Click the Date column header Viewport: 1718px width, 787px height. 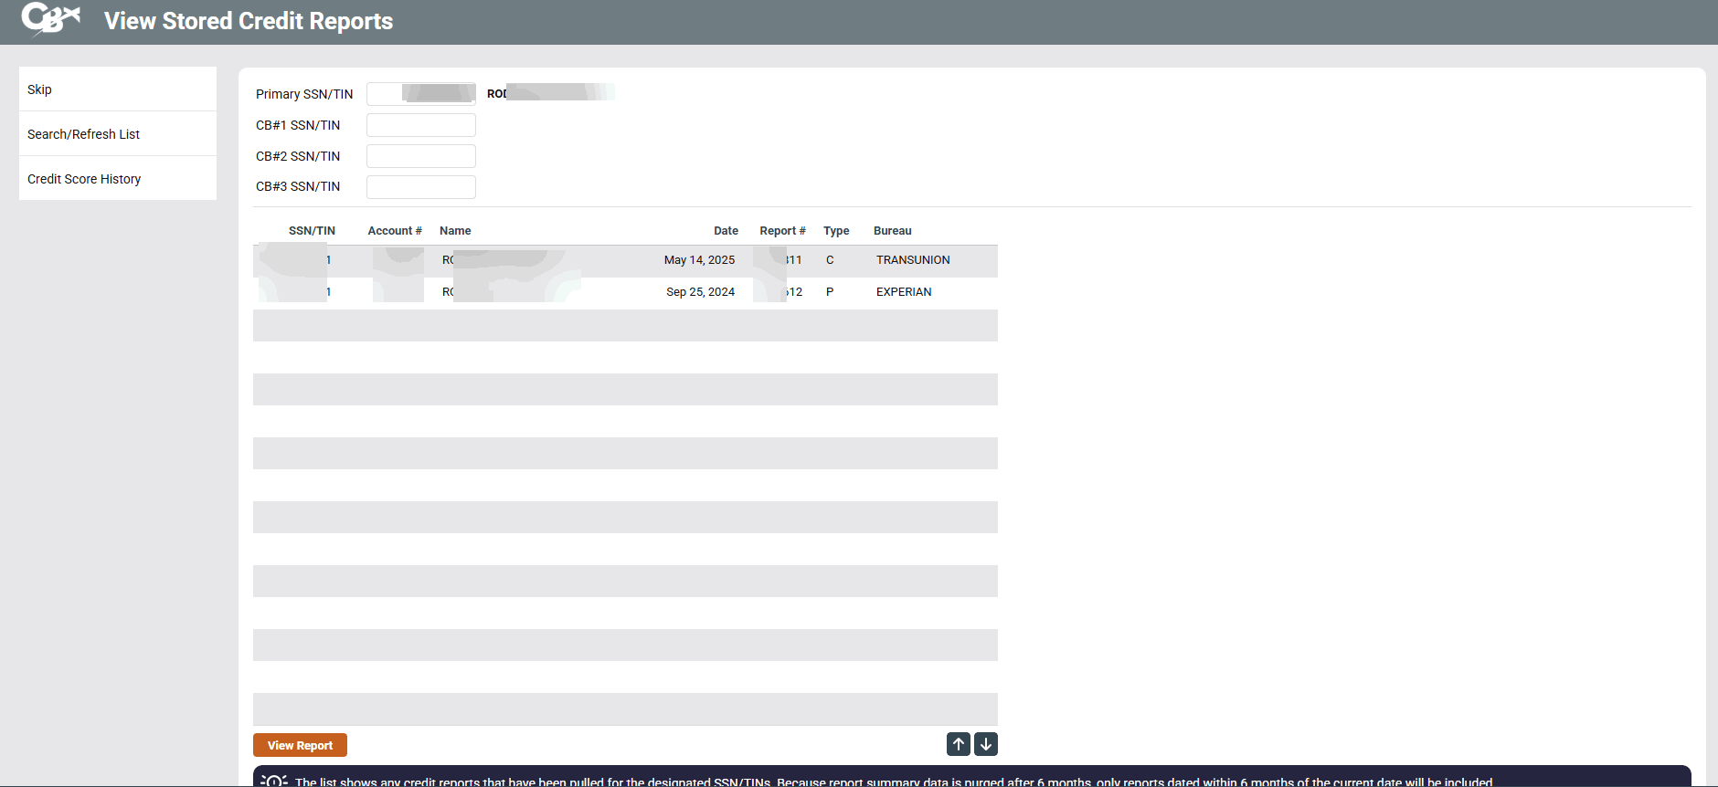click(x=726, y=231)
